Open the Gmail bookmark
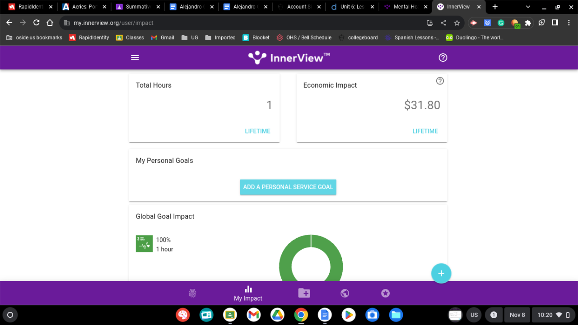This screenshot has width=578, height=325. [x=163, y=37]
